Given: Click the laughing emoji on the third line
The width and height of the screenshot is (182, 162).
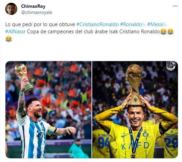Looking at the screenshot, I should tap(9, 39).
